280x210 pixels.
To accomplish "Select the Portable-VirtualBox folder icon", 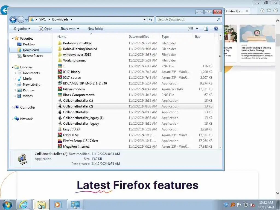I will tap(60, 43).
